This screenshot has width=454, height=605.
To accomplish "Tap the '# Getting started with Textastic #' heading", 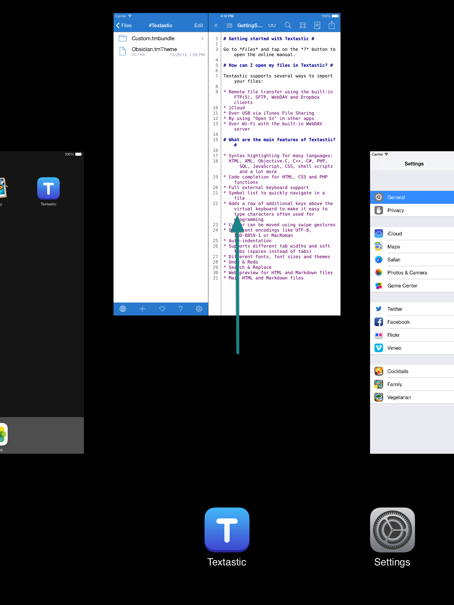I will [x=269, y=39].
